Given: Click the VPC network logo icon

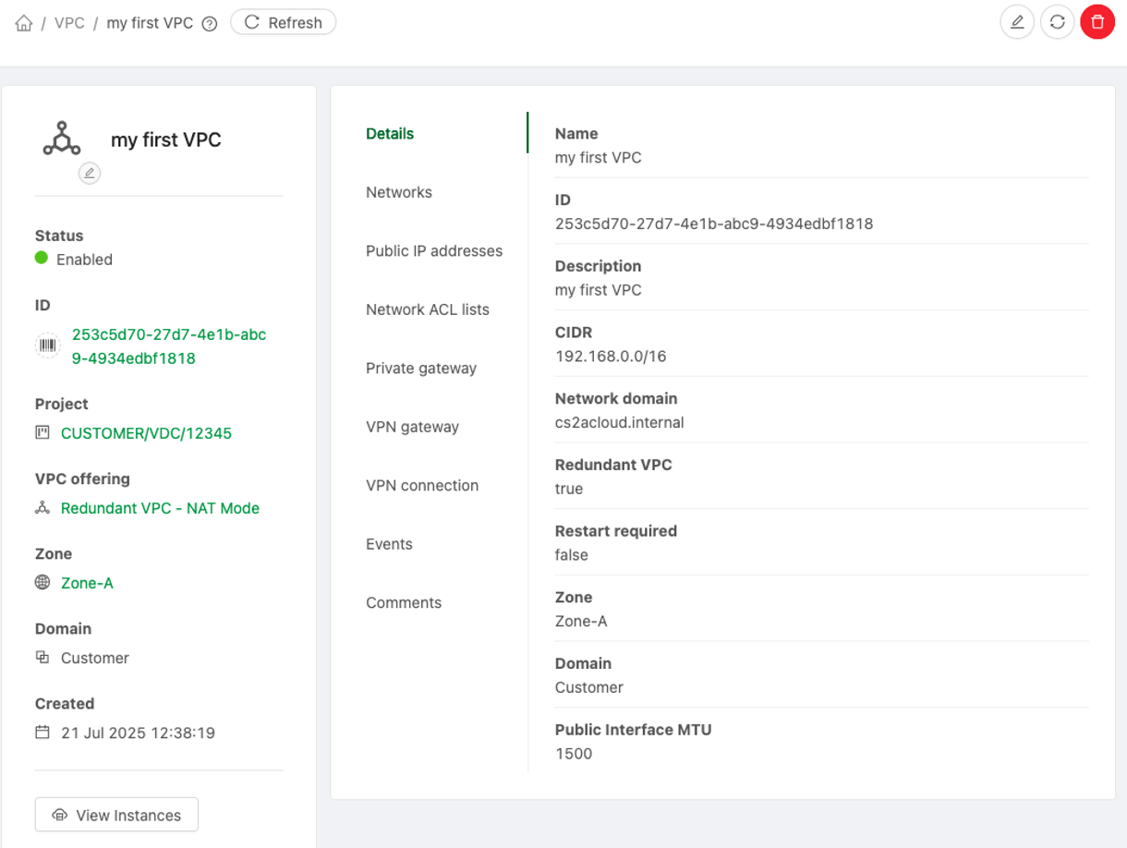Looking at the screenshot, I should [62, 139].
